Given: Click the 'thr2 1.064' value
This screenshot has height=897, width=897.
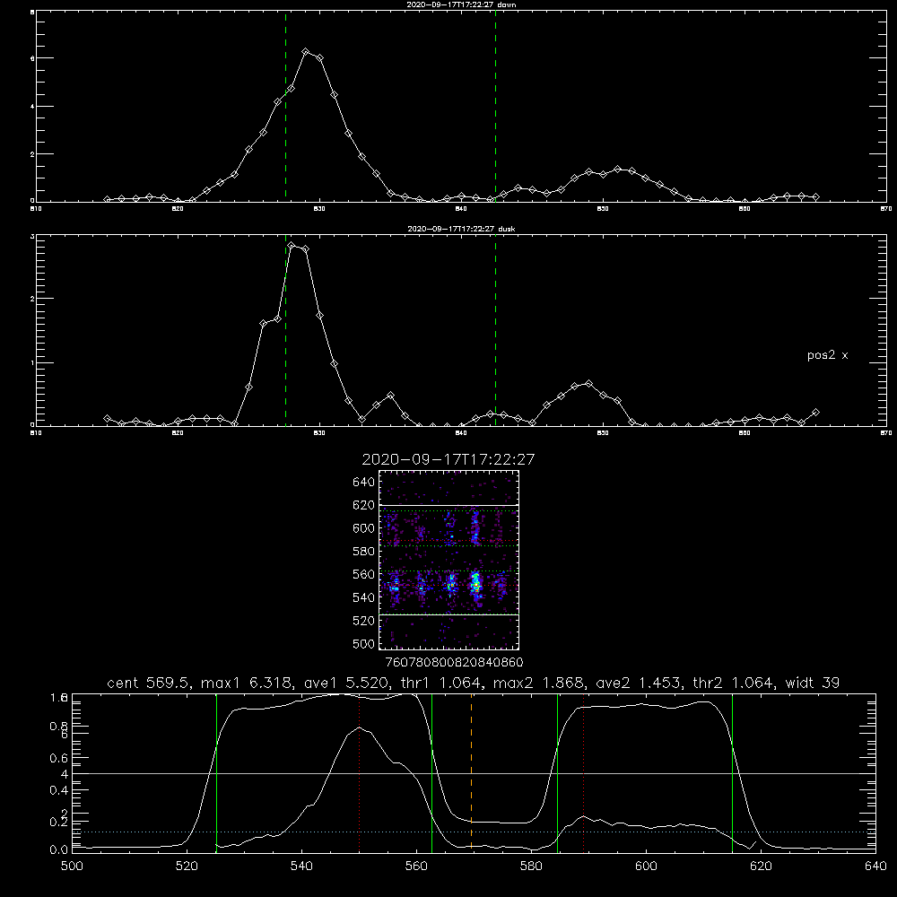Looking at the screenshot, I should click(733, 683).
